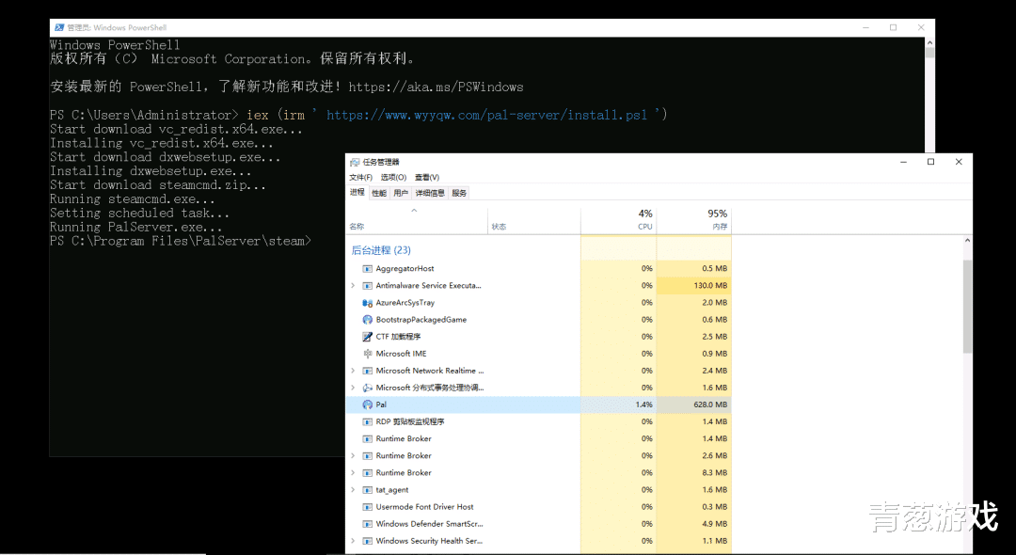Select the CTF 加载程序 process name
Screen dimensions: 1016x555
pos(399,337)
